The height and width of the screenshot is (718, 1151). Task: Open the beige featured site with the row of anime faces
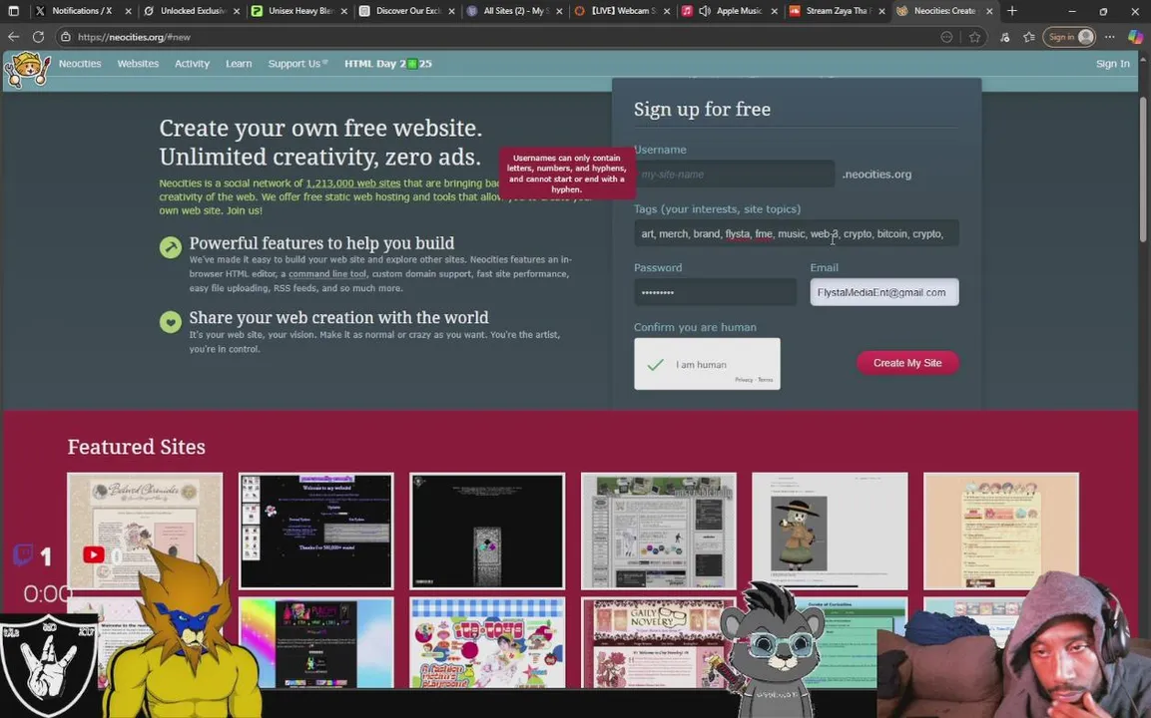click(1001, 531)
